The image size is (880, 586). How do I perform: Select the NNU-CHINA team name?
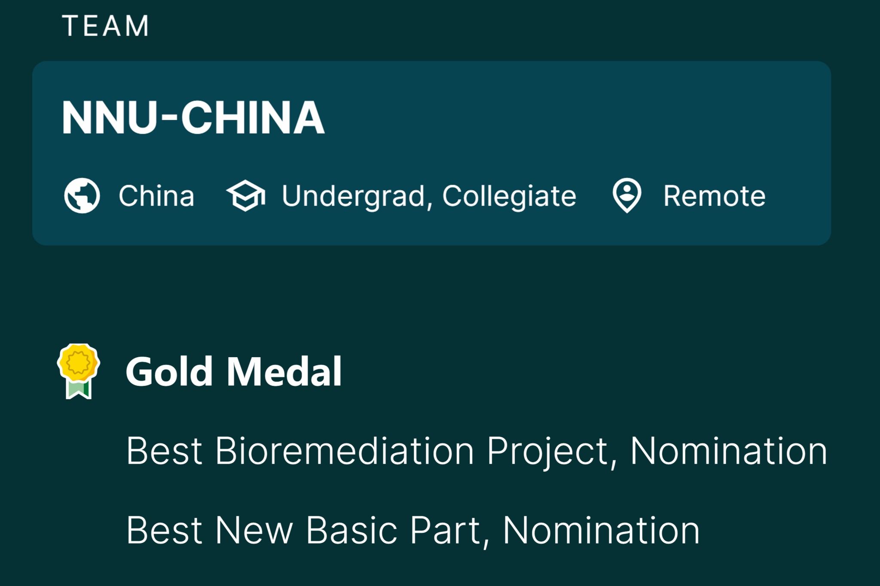193,118
